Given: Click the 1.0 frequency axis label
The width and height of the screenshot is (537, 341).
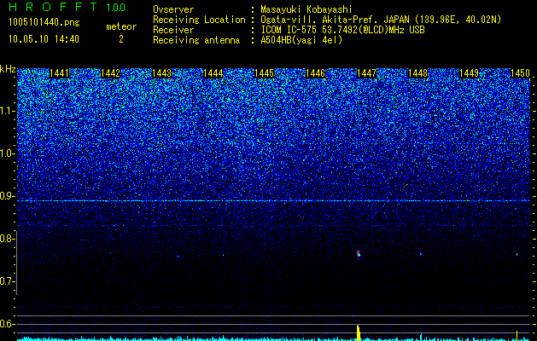Looking at the screenshot, I should tap(7, 154).
